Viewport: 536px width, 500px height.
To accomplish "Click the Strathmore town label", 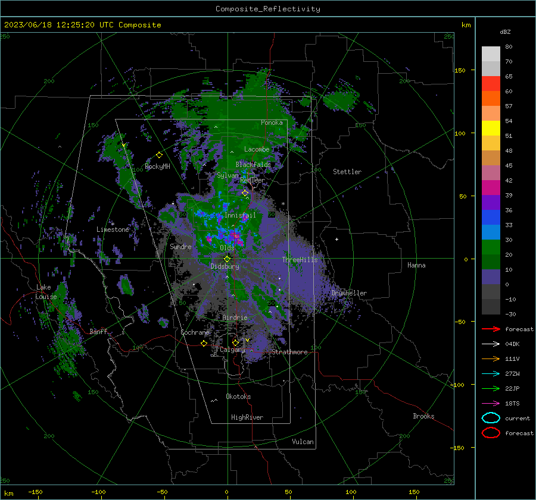I will point(289,352).
